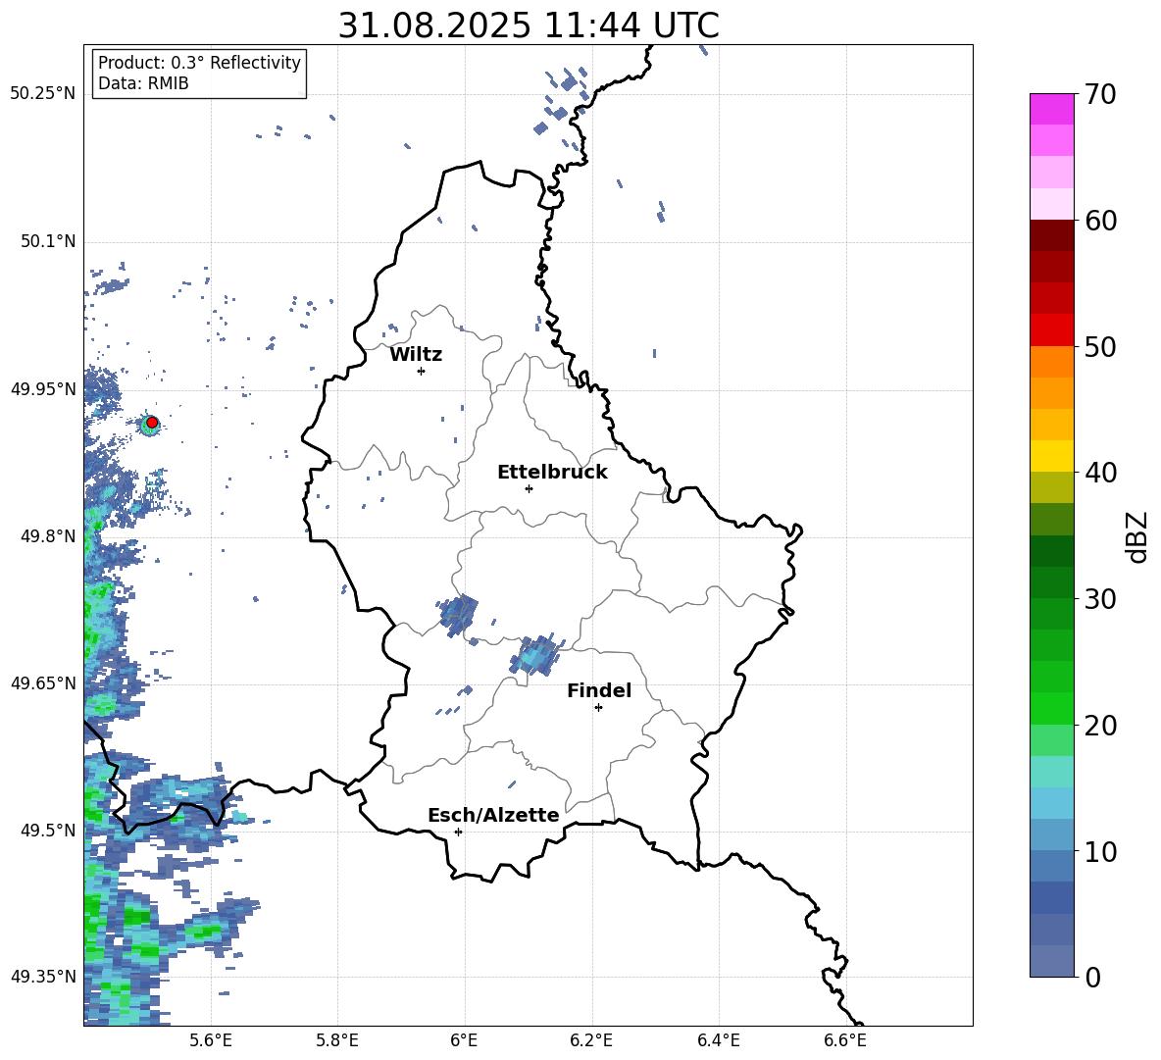Click the yellow colorbar segment near 40
The image size is (1161, 1060).
[x=1051, y=456]
